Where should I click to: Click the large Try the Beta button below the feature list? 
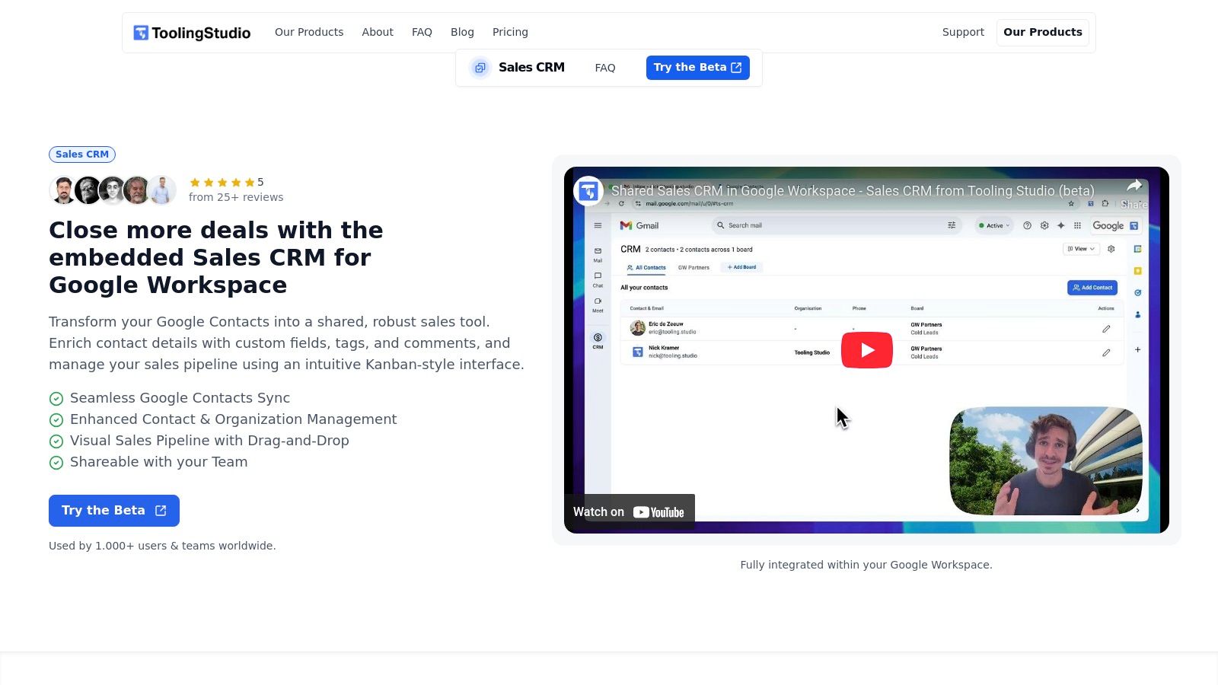pos(114,511)
